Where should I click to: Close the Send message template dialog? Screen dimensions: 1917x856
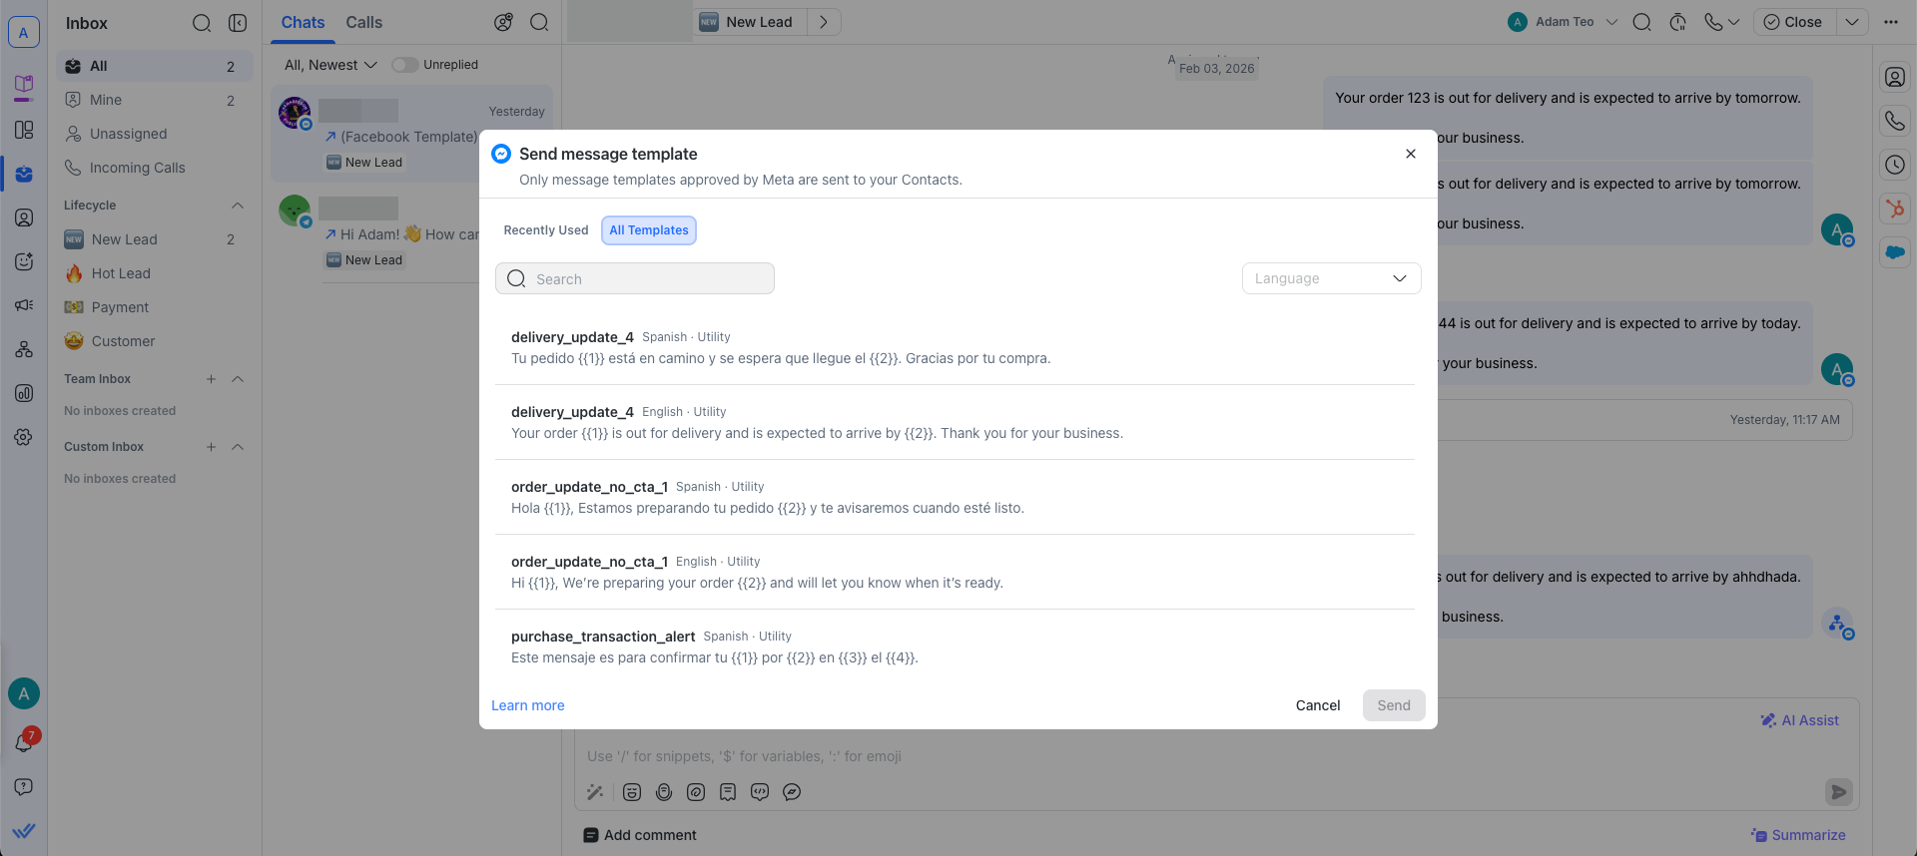tap(1410, 154)
